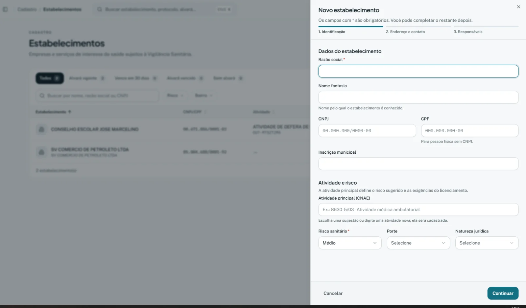Open the Risco sanitário dropdown

[x=350, y=243]
